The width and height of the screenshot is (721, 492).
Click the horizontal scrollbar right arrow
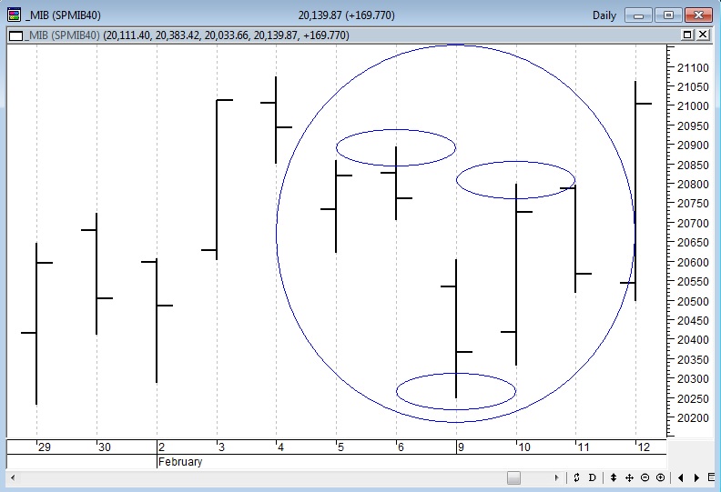[x=557, y=477]
